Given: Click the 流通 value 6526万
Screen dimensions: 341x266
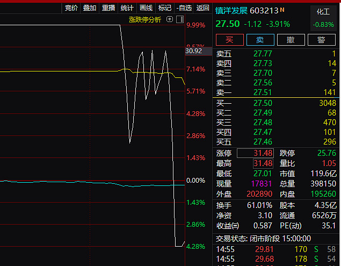Looking at the screenshot, I should (324, 215).
